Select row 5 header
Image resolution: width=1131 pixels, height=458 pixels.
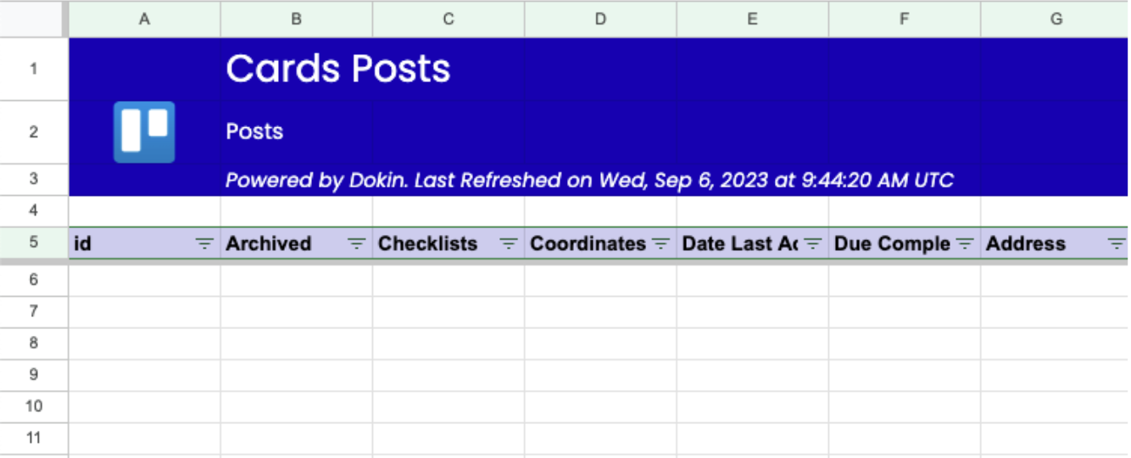point(33,243)
